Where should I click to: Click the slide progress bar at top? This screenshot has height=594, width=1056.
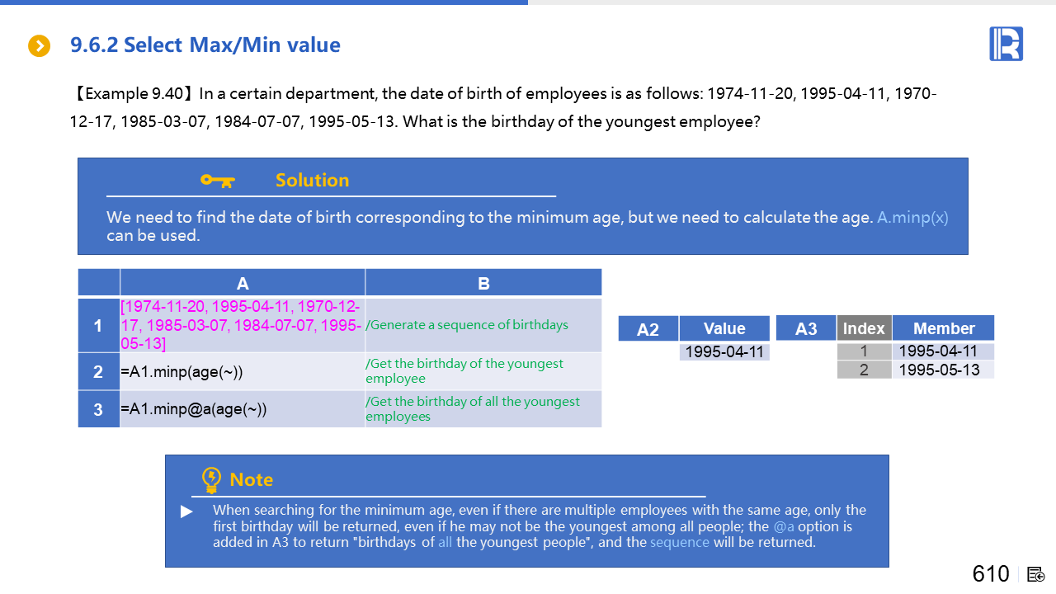264,2
